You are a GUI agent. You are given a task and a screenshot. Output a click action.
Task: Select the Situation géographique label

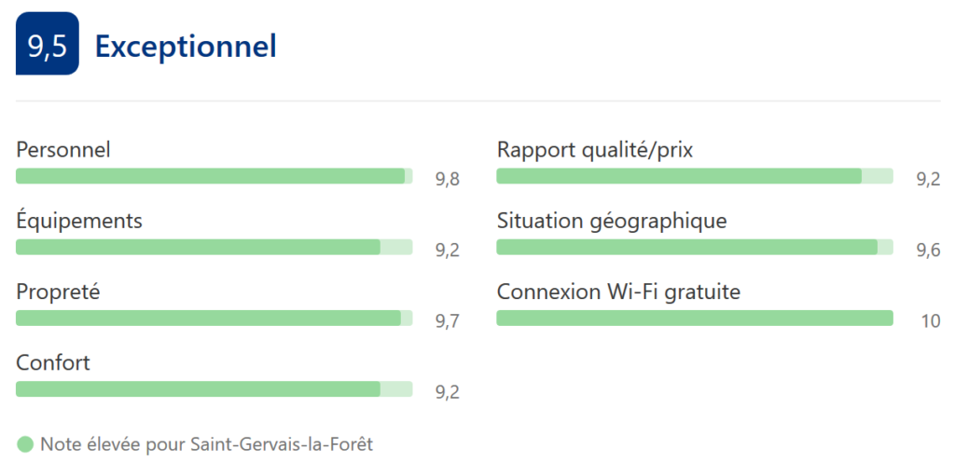point(612,221)
